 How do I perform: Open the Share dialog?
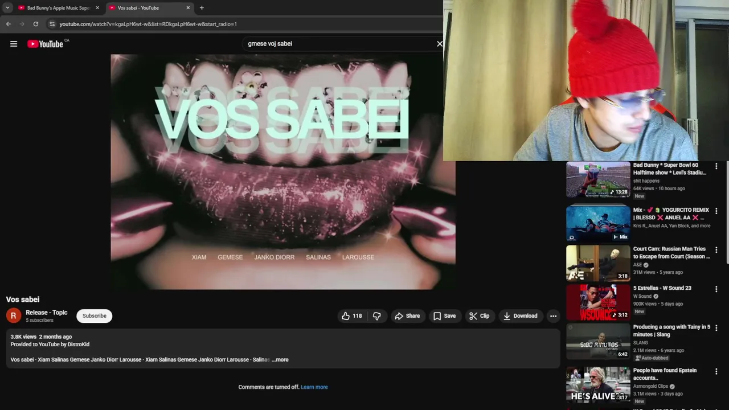[x=407, y=316]
